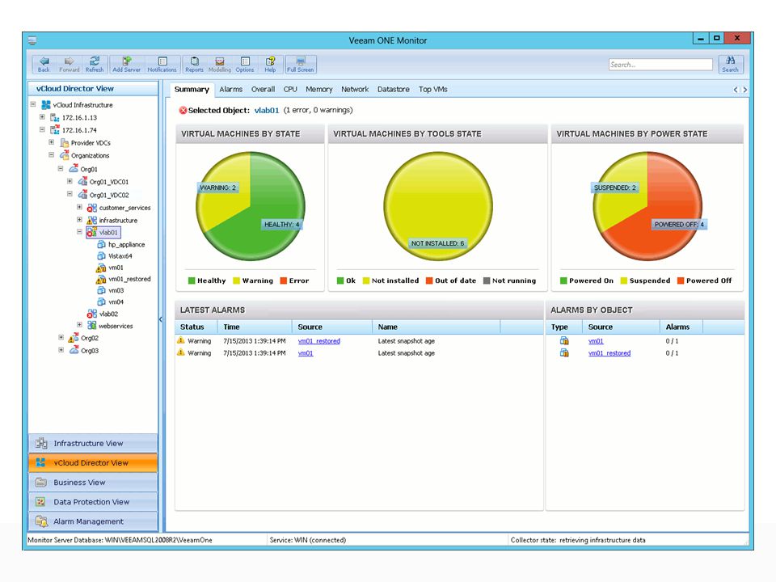Click in the Search input field
Screen dimensions: 776x582
click(660, 65)
